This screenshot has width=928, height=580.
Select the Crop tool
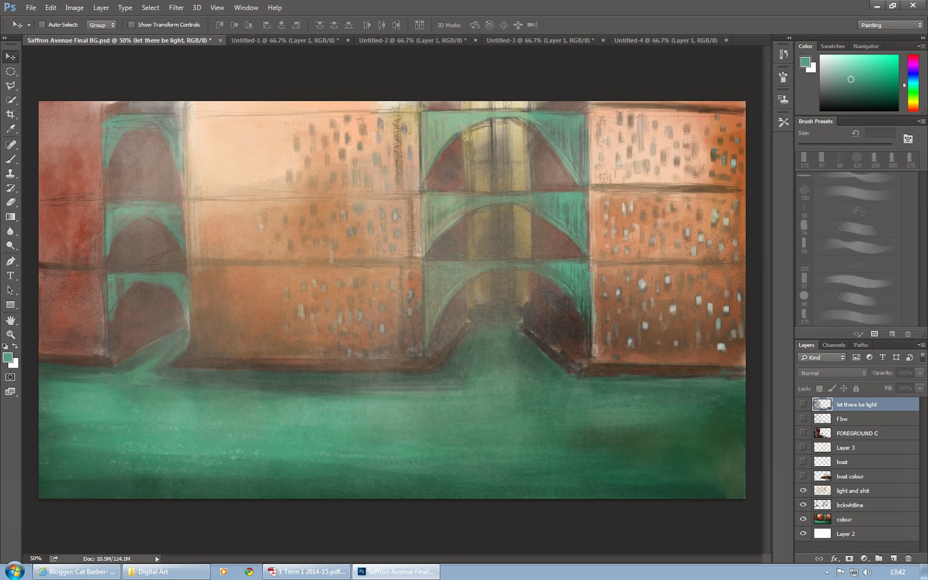click(10, 114)
